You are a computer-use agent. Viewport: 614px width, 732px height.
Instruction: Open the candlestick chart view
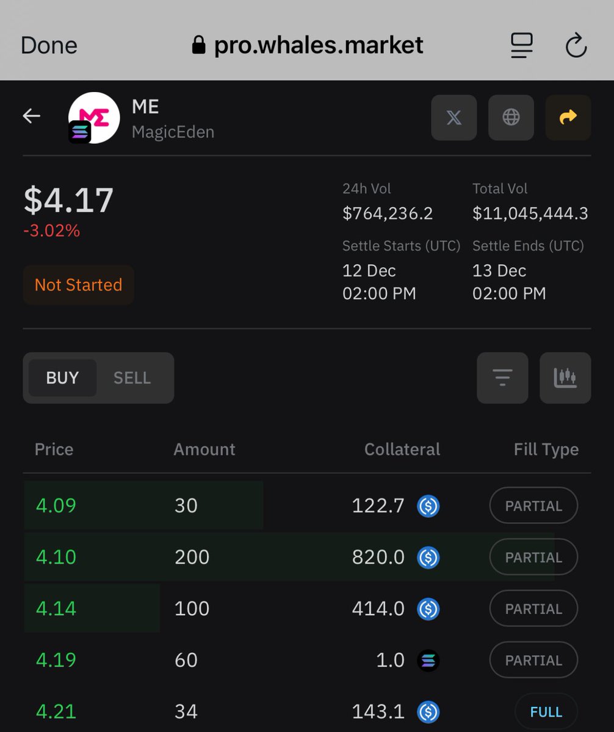(565, 378)
